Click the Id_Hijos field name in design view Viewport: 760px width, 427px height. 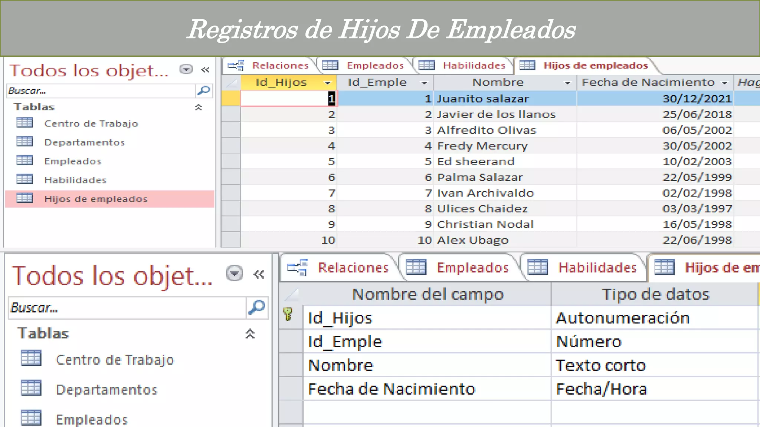pyautogui.click(x=427, y=318)
